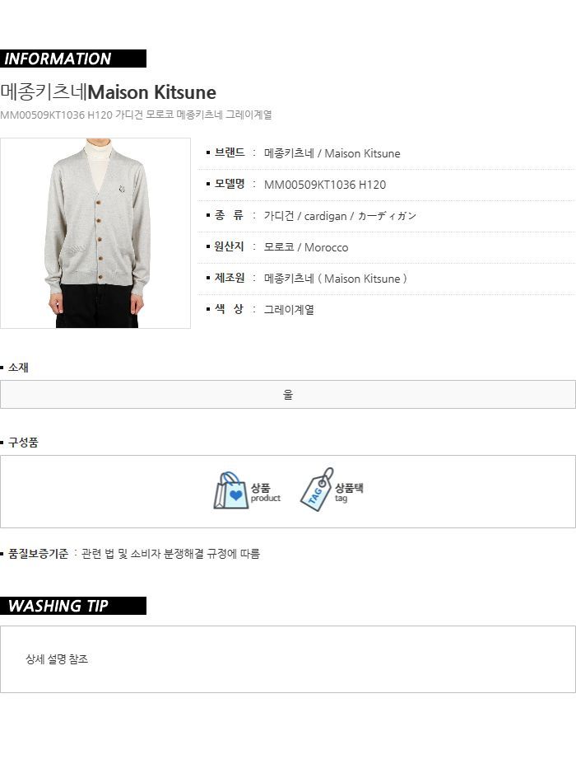Select the 모델명 value MM00509KT1036 H120
The image size is (576, 764).
(x=324, y=185)
